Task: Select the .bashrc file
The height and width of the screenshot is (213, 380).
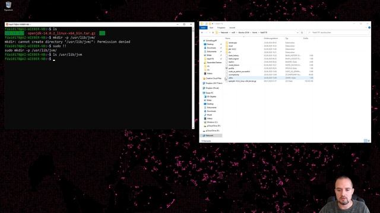Action: 231,62
